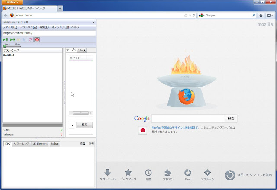Viewport: 277px width, 190px height.
Task: Open the command combo box dropdown
Action: coord(91,119)
